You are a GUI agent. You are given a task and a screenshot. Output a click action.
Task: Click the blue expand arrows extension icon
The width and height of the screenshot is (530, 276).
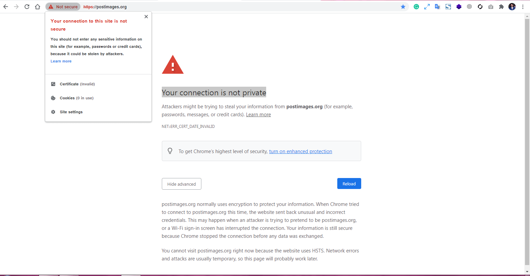tap(427, 7)
